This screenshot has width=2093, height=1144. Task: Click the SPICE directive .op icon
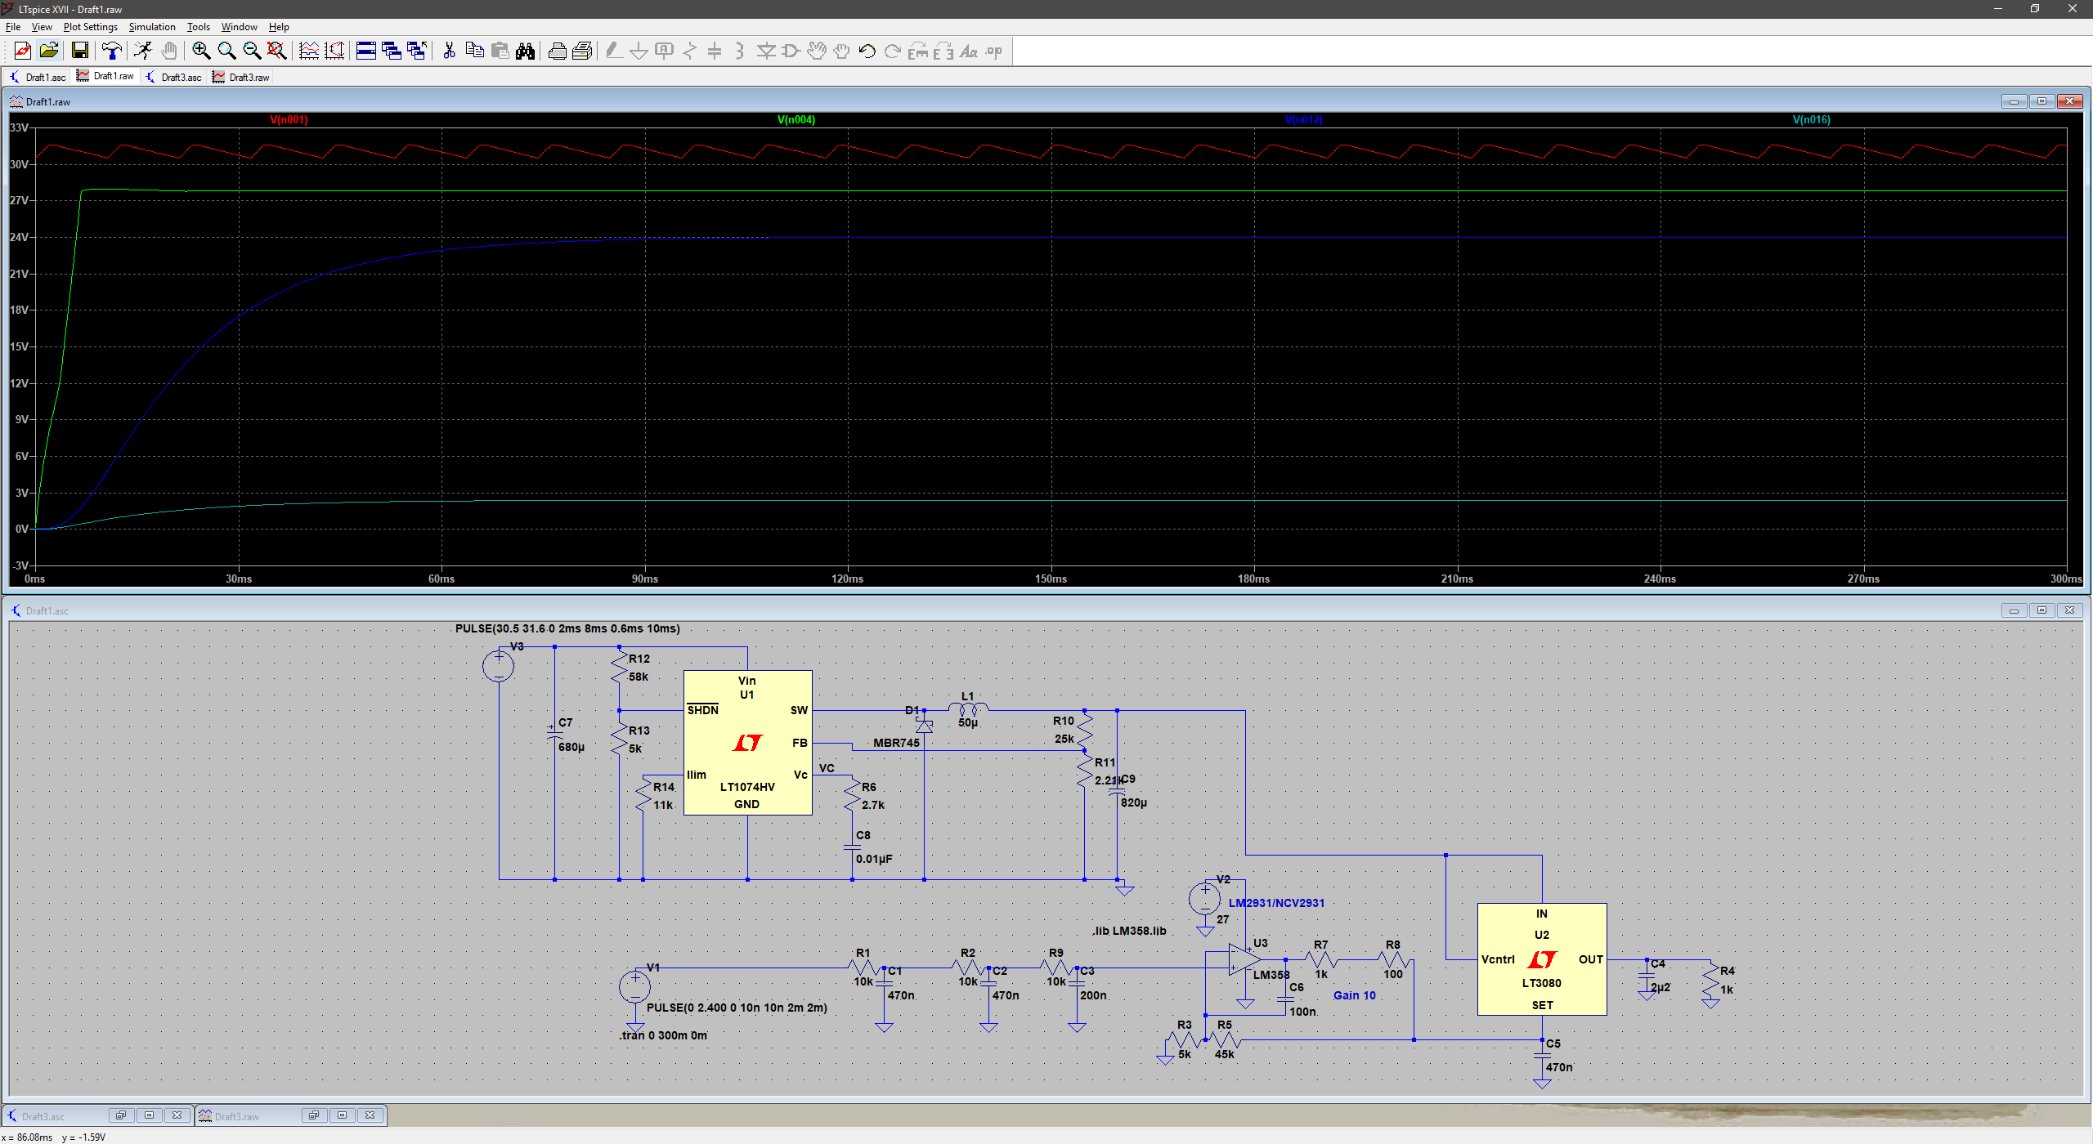tap(994, 51)
